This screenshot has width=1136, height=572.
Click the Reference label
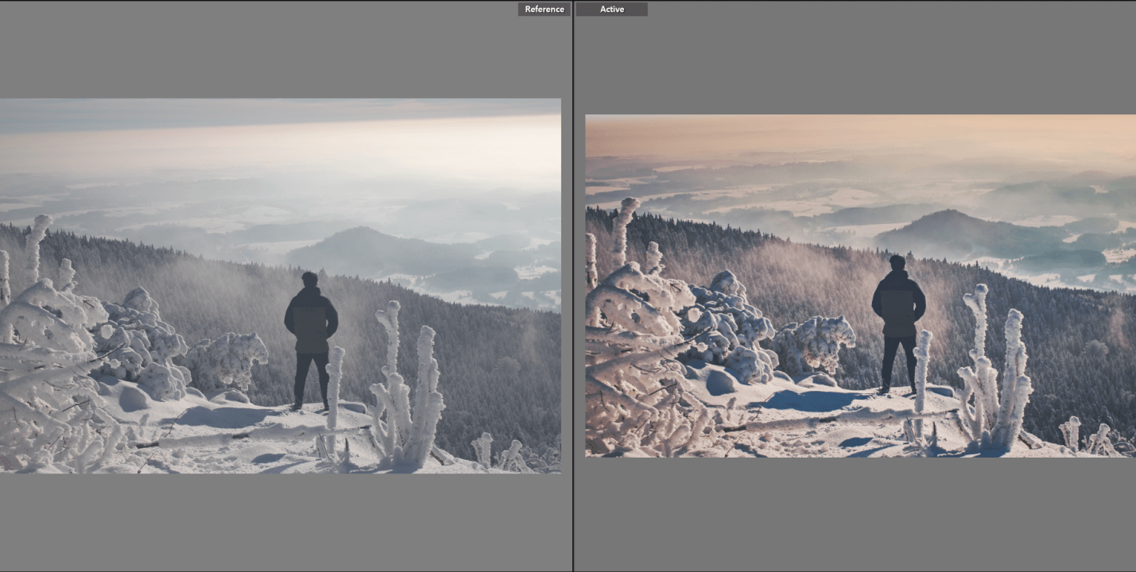pos(544,10)
